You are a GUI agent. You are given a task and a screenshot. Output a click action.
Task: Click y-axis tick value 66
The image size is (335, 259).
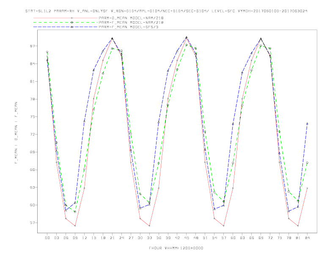coord(32,170)
